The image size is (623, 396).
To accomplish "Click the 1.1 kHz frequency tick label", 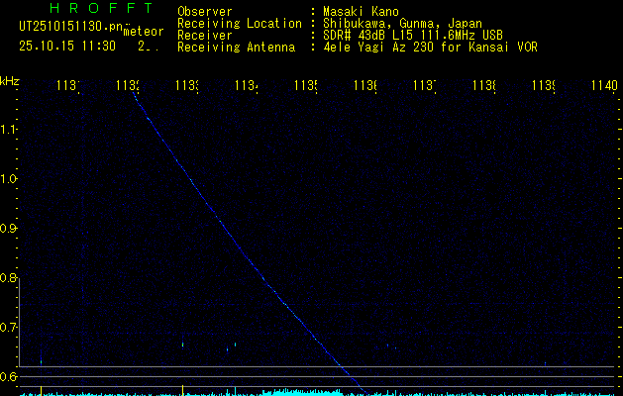I will [x=9, y=130].
